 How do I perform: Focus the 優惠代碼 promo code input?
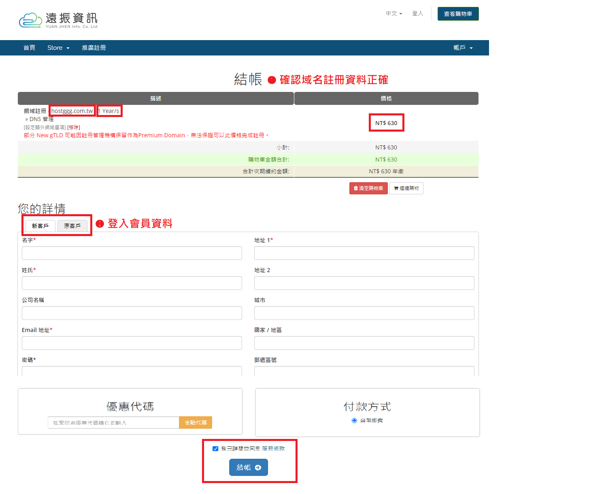click(113, 422)
